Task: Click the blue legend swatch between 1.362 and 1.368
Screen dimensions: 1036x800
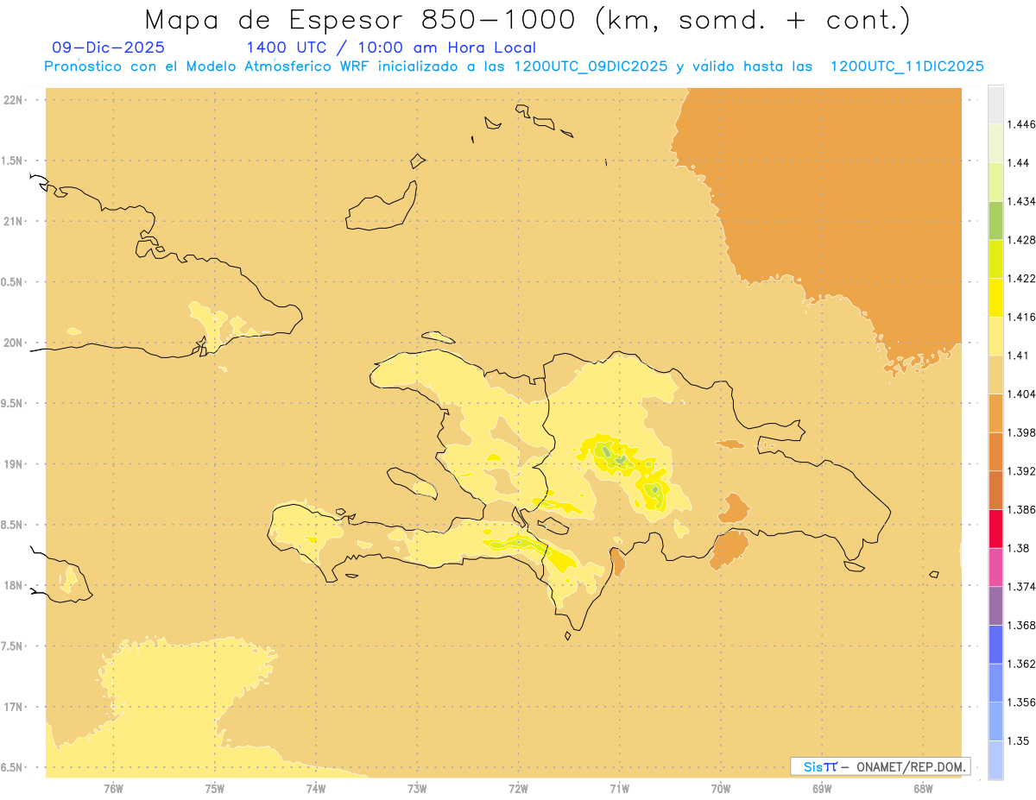Action: pos(995,644)
